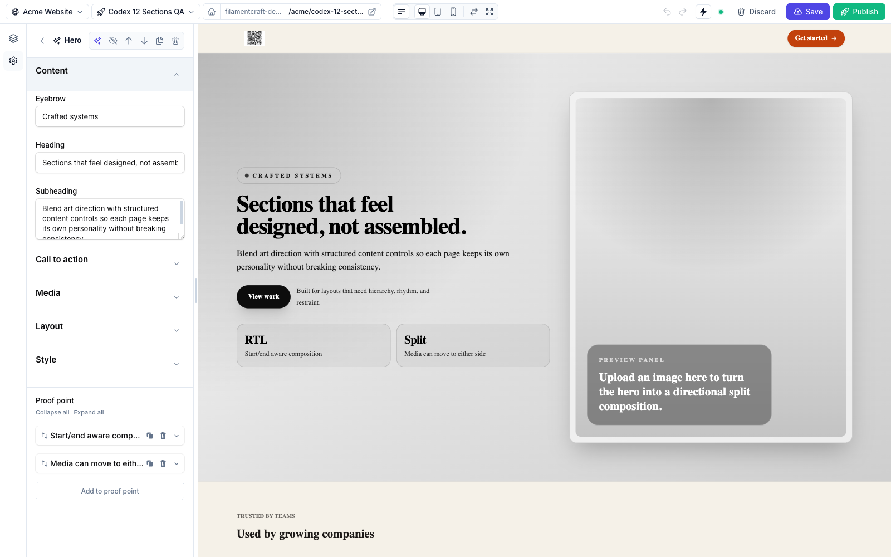Toggle Hero section visibility eye icon
The width and height of the screenshot is (891, 557).
tap(113, 41)
